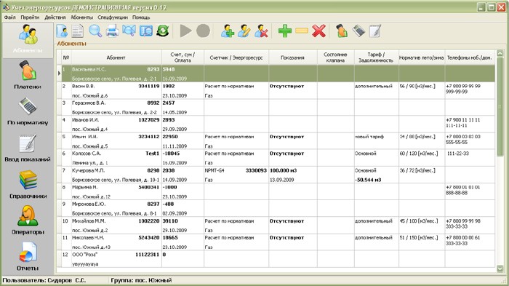Open the Операторы section
Image resolution: width=509 pixels, height=286 pixels.
28,220
